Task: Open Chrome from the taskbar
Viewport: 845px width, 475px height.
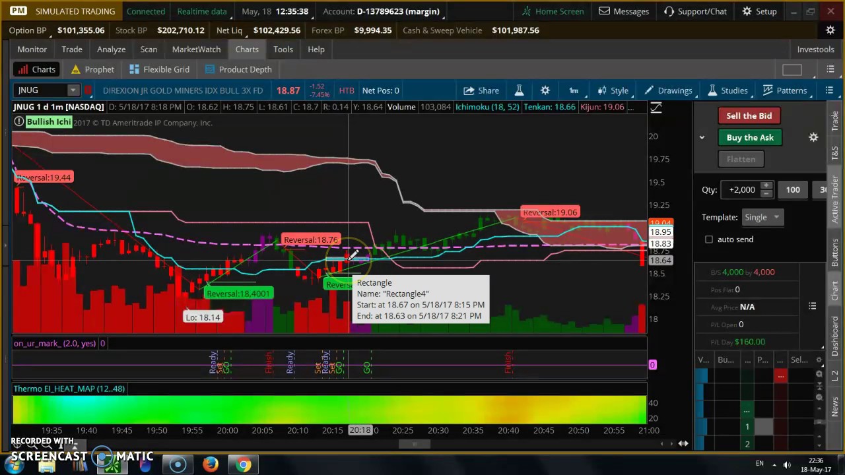Action: tap(244, 464)
